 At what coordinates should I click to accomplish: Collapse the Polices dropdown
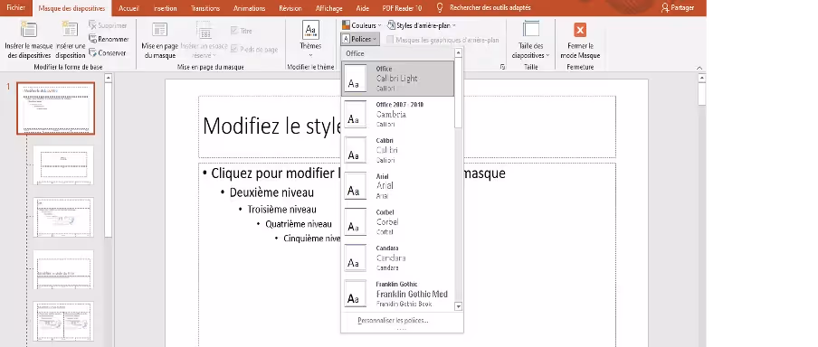tap(360, 39)
